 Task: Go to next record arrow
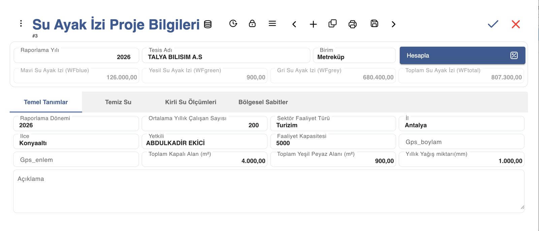click(393, 24)
